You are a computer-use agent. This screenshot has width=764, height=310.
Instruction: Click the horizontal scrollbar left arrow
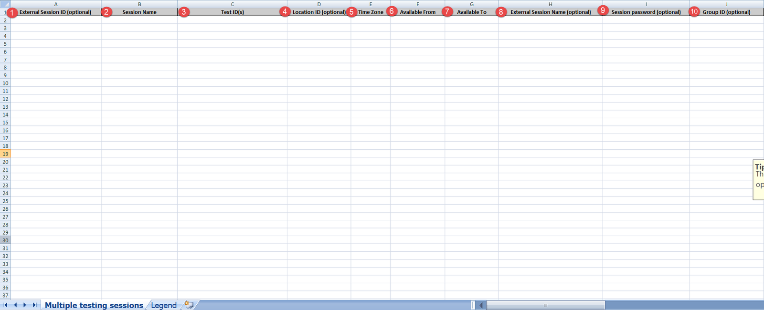tap(481, 305)
